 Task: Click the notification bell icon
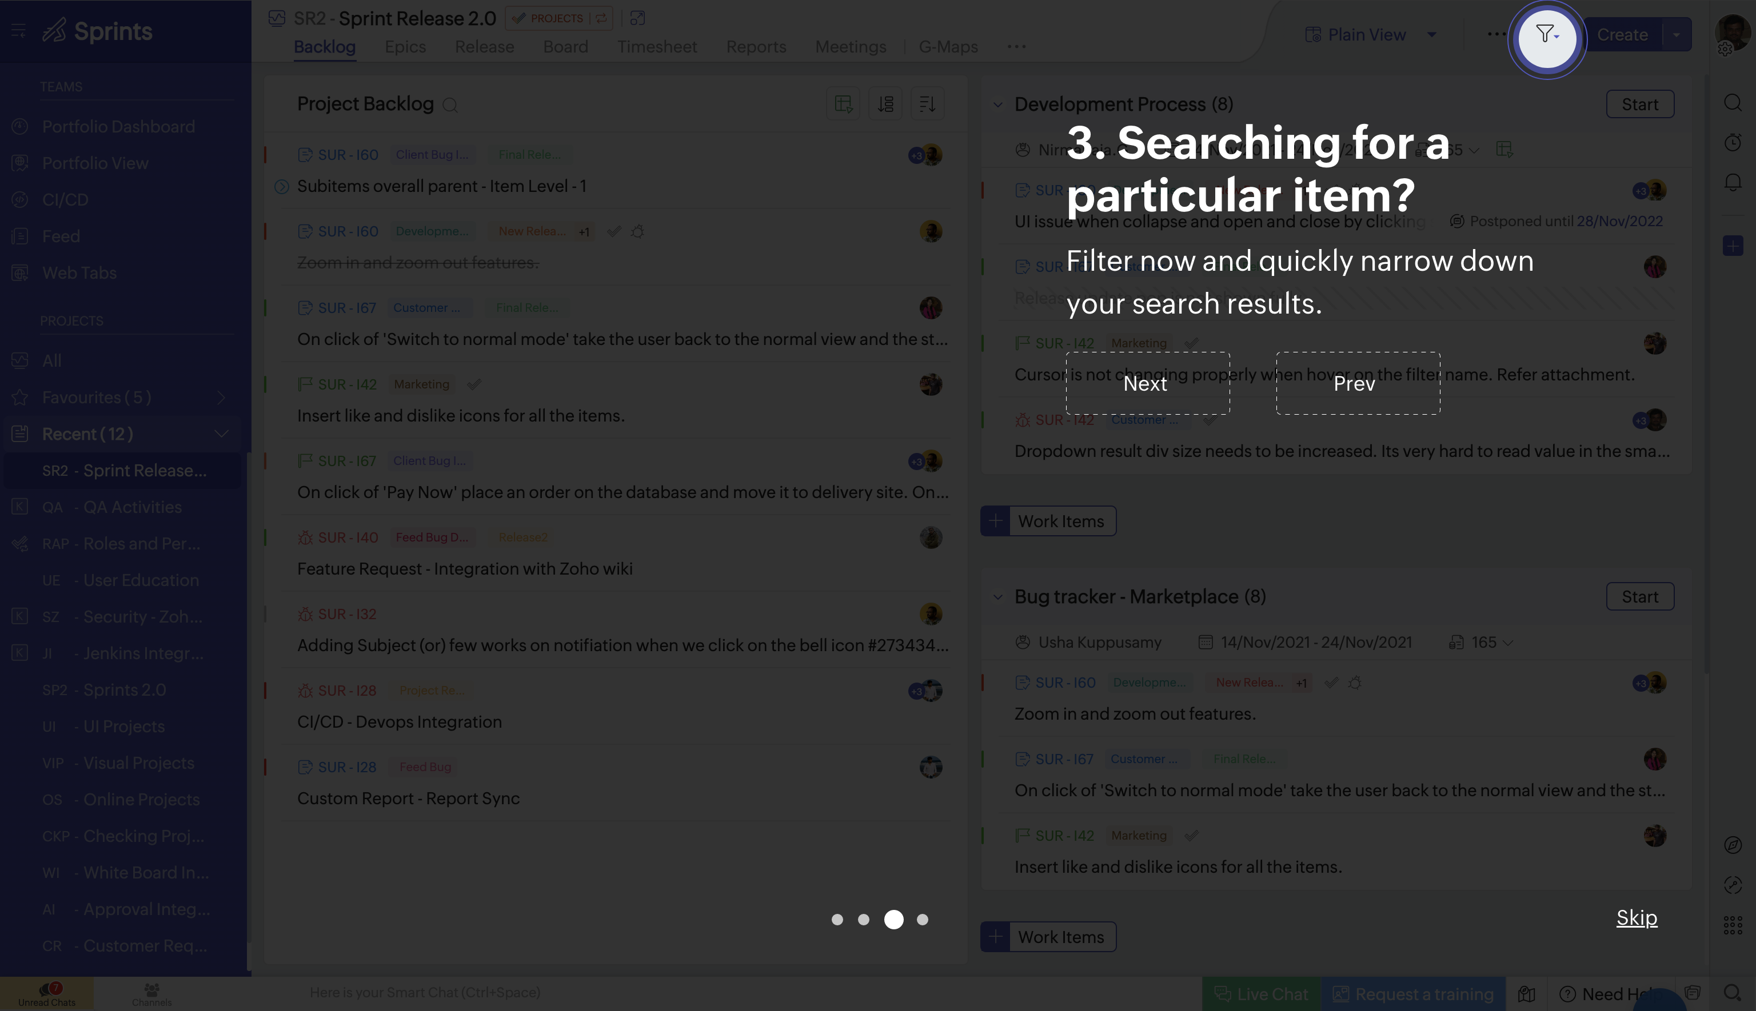pos(1733,182)
